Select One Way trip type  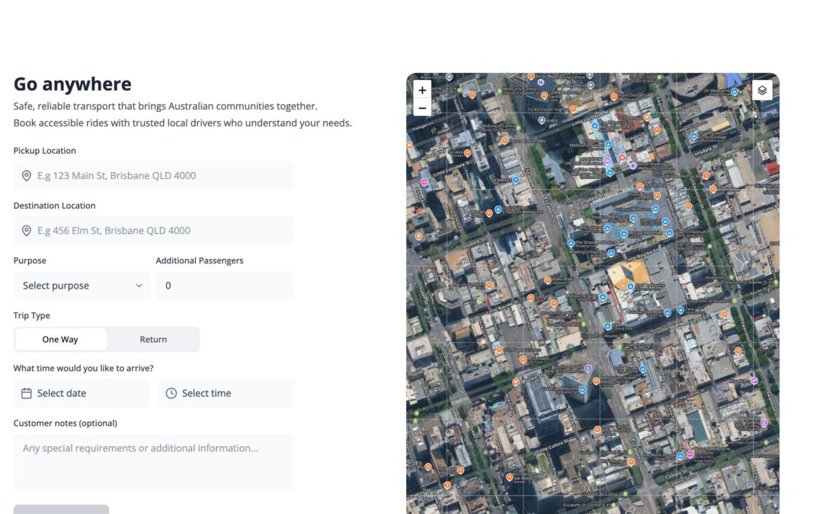[60, 340]
